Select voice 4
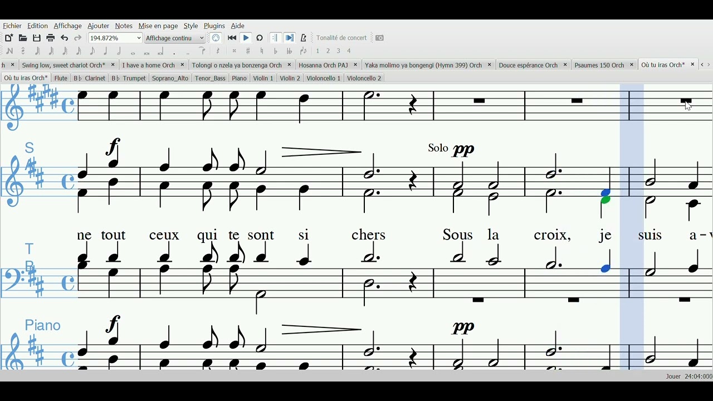The width and height of the screenshot is (713, 401). pos(349,51)
